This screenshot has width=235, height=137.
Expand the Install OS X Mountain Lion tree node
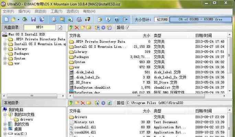click(x=5, y=44)
